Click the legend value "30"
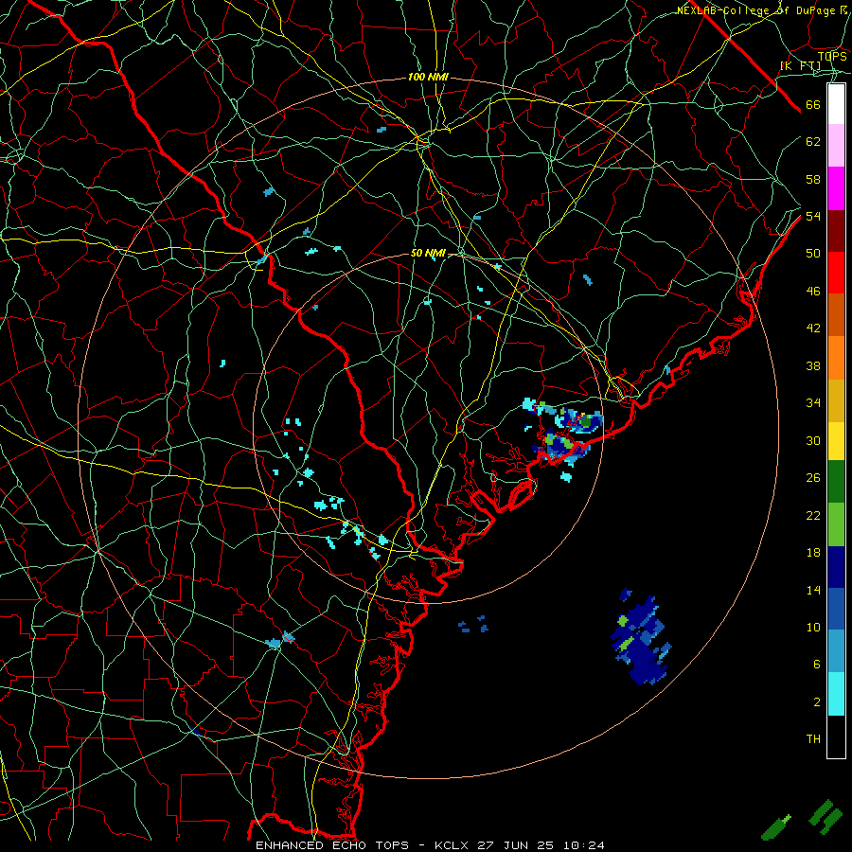Image resolution: width=852 pixels, height=852 pixels. click(813, 440)
